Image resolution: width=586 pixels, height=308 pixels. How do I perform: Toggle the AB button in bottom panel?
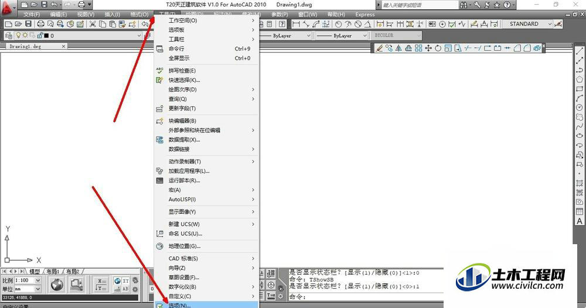click(x=125, y=289)
